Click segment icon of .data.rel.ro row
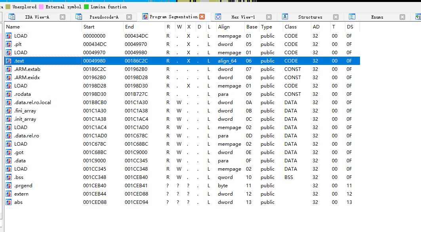 pyautogui.click(x=9, y=136)
